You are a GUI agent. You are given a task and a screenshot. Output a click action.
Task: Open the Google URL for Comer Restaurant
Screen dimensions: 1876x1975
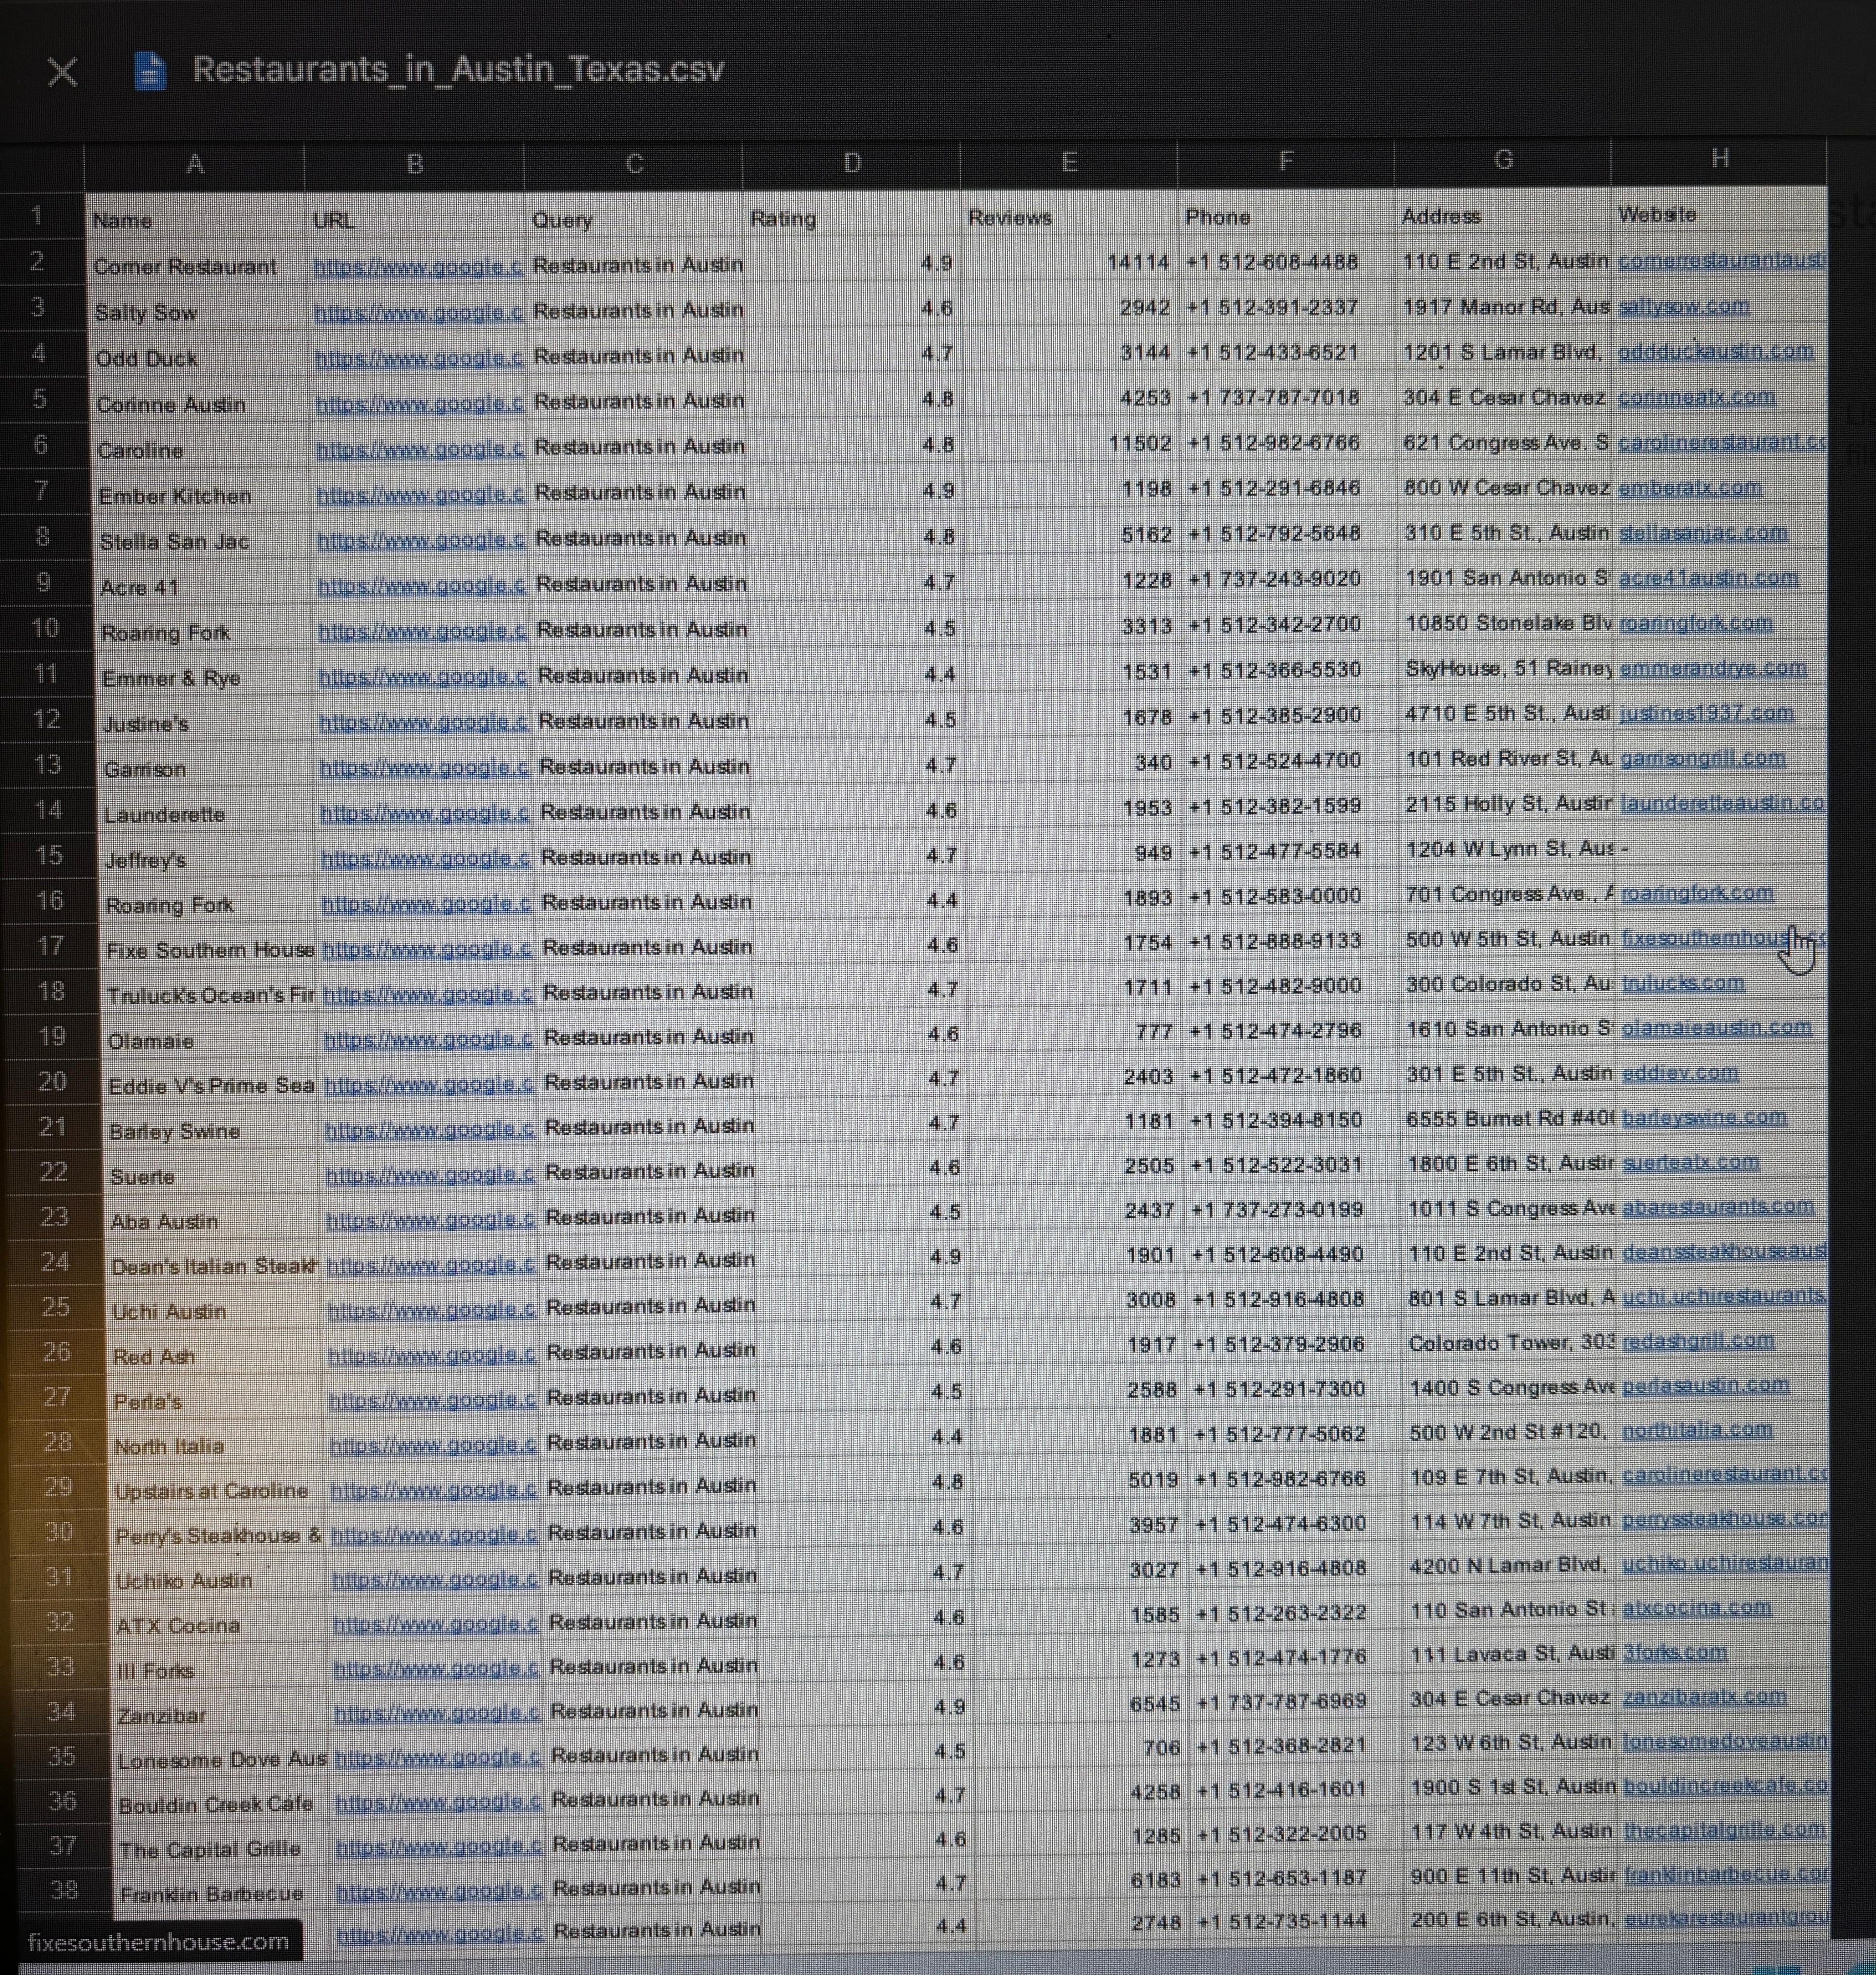point(417,266)
